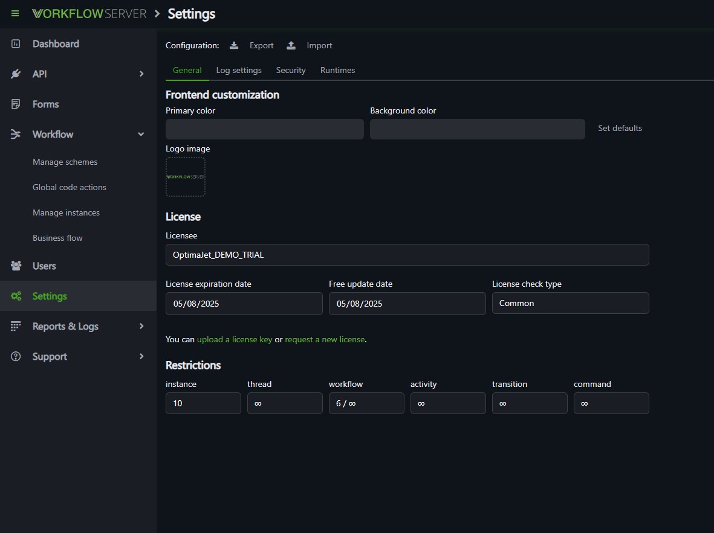Expand the API section chevron

pyautogui.click(x=141, y=74)
